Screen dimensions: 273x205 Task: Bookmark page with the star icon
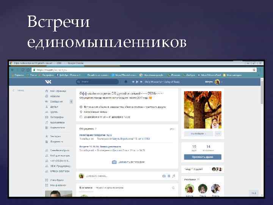tap(254, 70)
